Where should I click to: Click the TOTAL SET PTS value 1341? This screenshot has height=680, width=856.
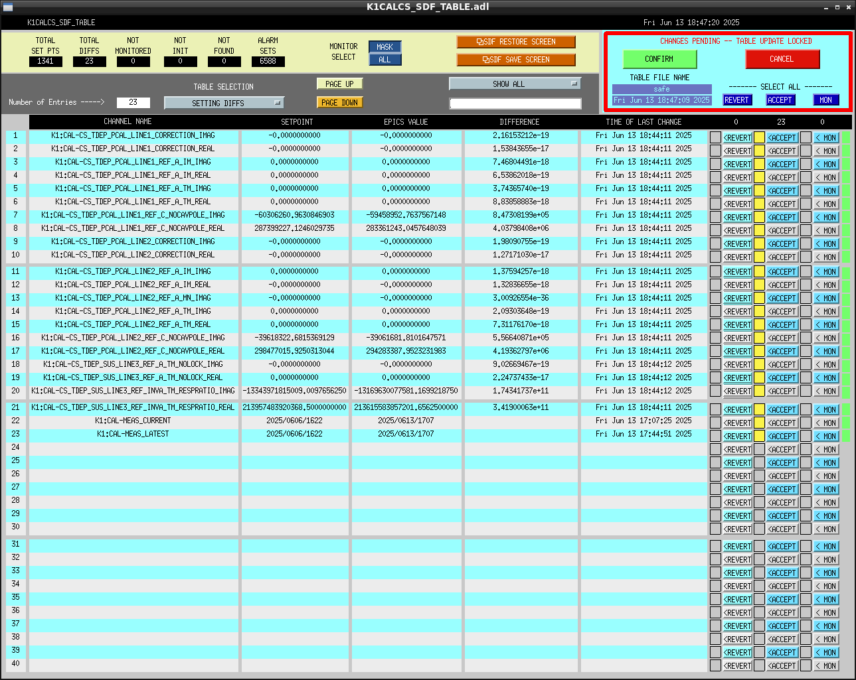45,61
